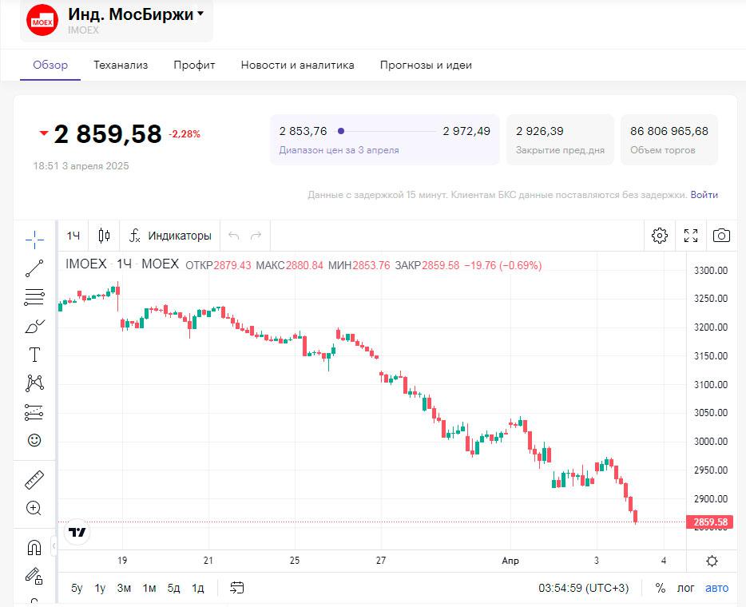
Task: Select the text annotation tool
Action: pyautogui.click(x=34, y=355)
